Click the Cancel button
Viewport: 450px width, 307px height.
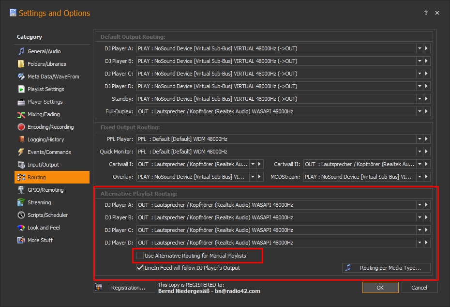[420, 288]
